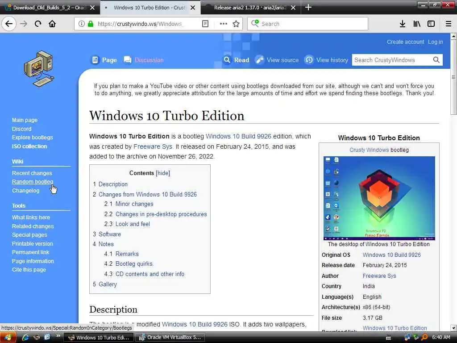Click the green padlock security icon

tap(91, 24)
